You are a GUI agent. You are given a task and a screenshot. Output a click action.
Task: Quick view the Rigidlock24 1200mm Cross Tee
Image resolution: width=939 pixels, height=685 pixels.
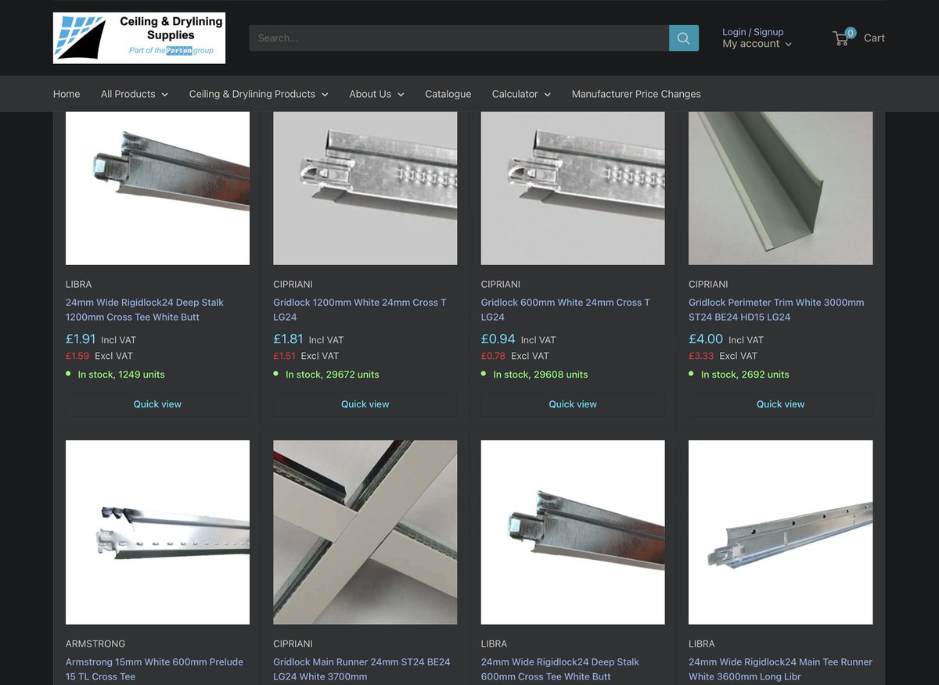[x=157, y=404]
